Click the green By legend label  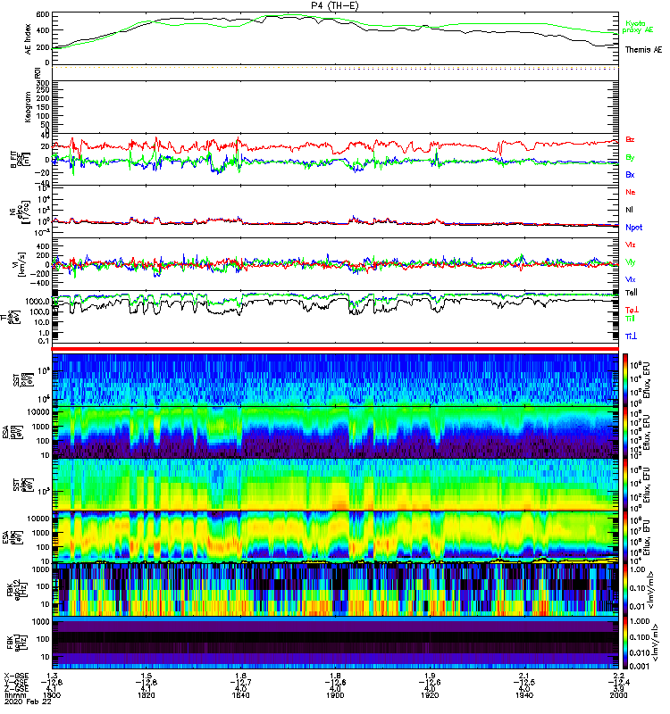[x=630, y=157]
